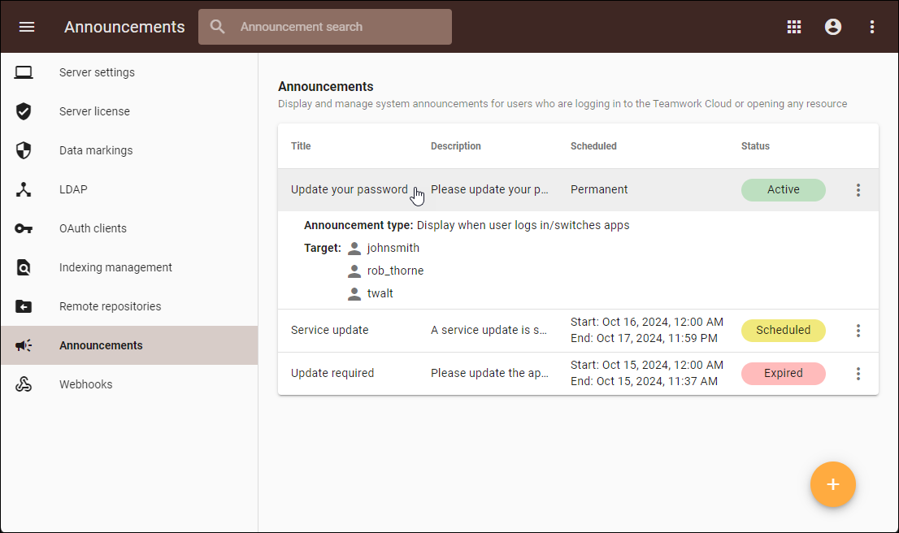Click the Expired status badge
Viewport: 899px width, 533px height.
tap(783, 374)
